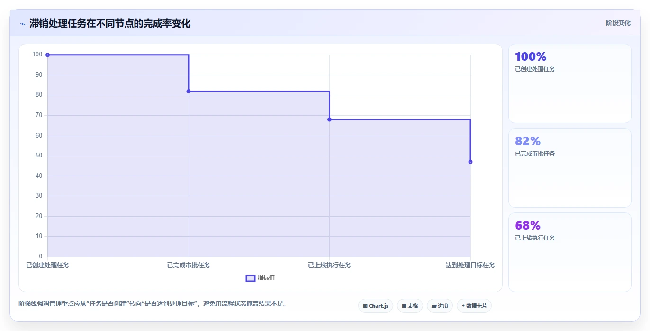Toggle the 指标值 legend item
Viewport: 650px width, 331px height.
tap(260, 278)
